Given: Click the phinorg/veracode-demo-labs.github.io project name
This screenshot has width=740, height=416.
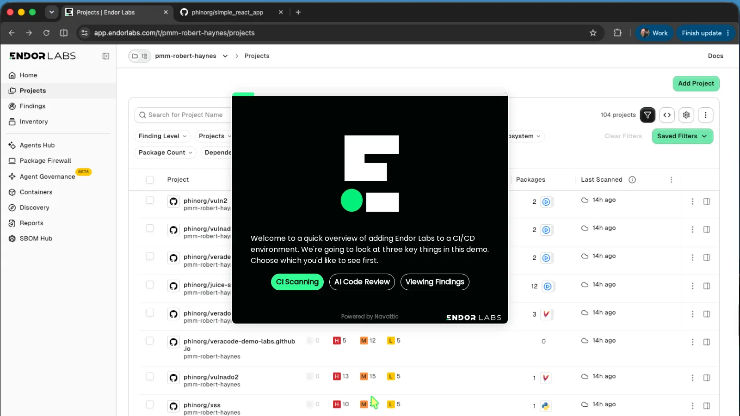Looking at the screenshot, I should (239, 345).
